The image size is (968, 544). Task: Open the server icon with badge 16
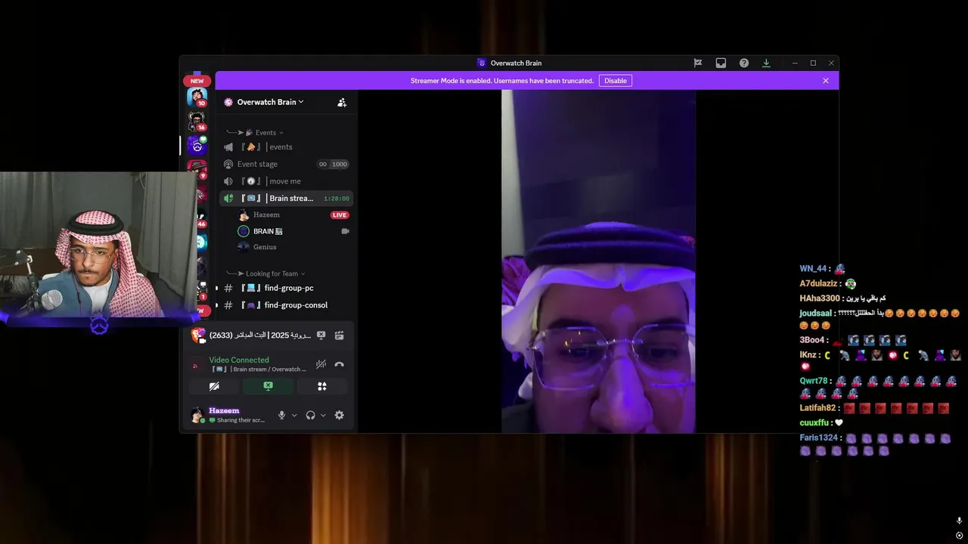coord(197,121)
